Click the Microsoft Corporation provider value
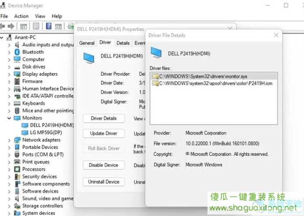The height and width of the screenshot is (216, 304). tap(206, 133)
